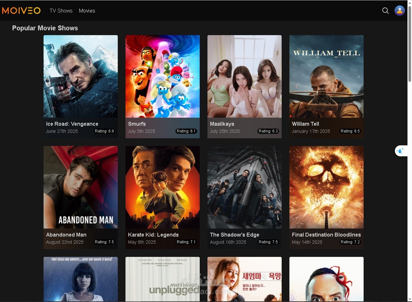Click the date 'August 16th 2025'
This screenshot has height=302, width=412.
coord(228,242)
